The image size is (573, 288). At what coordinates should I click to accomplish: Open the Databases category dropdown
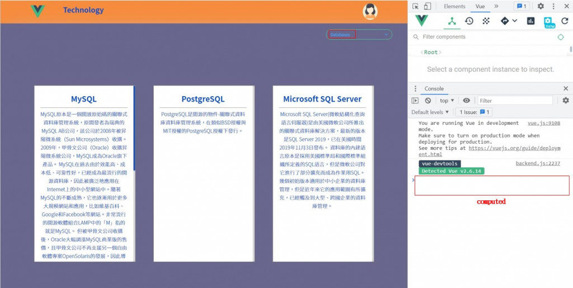359,35
